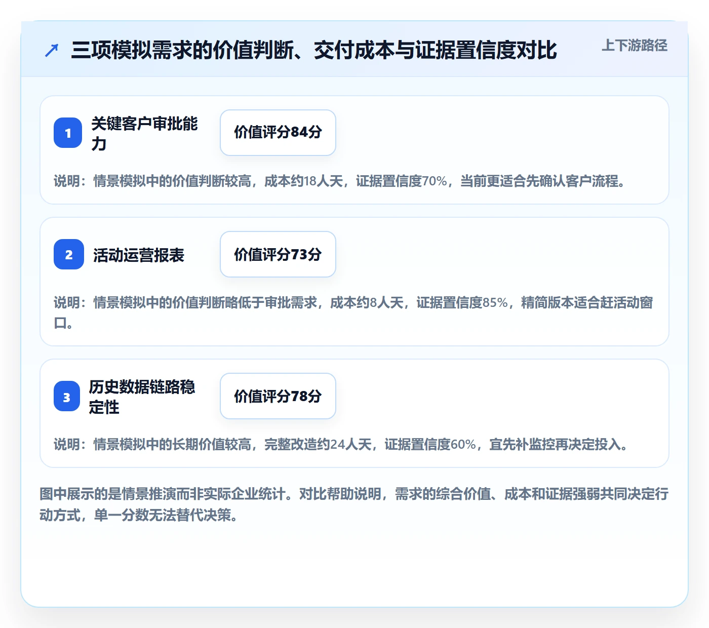This screenshot has height=628, width=709.
Task: Select the number 2 badge
Action: [69, 254]
